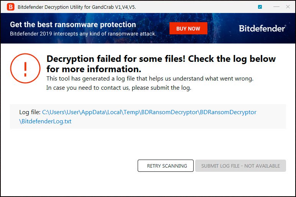
Task: Click 'This tool has generated a log' text
Action: click(x=150, y=78)
